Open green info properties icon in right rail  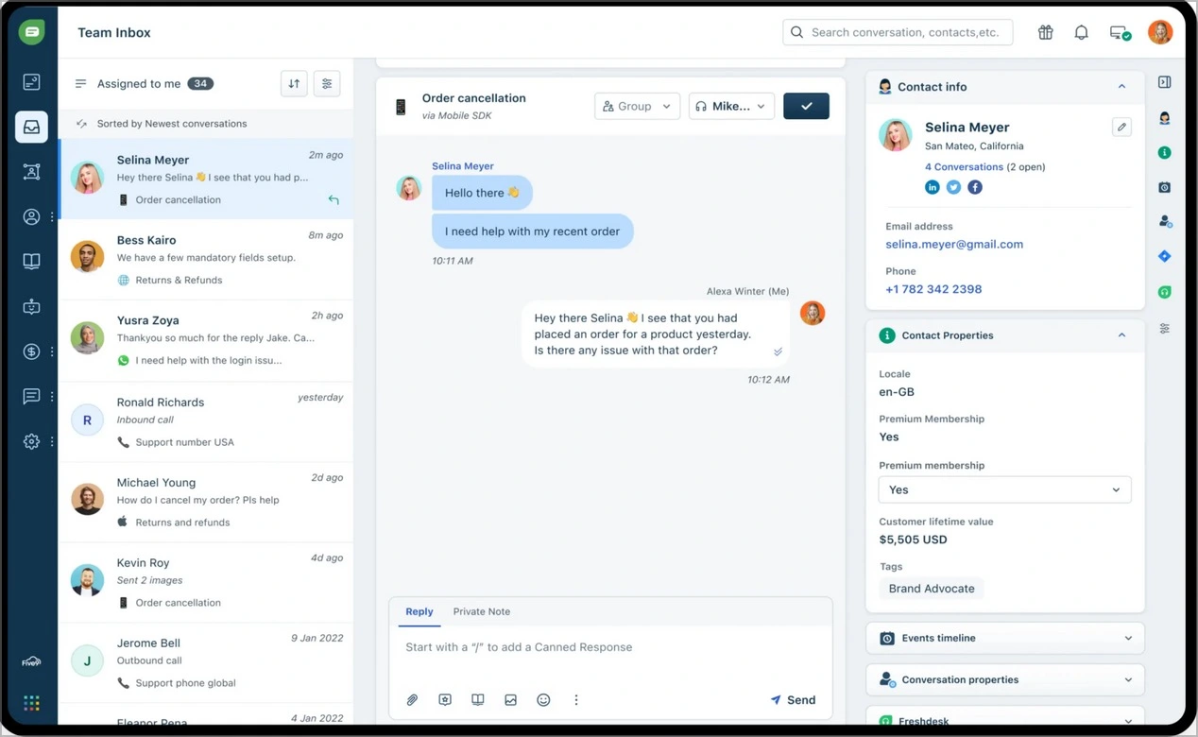point(1164,152)
